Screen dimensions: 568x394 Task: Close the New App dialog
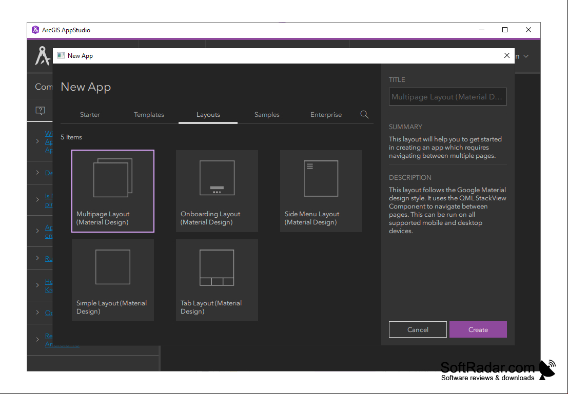click(507, 55)
